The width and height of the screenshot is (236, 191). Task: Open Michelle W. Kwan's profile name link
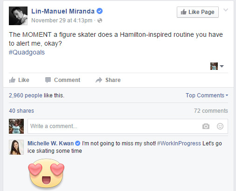point(50,143)
